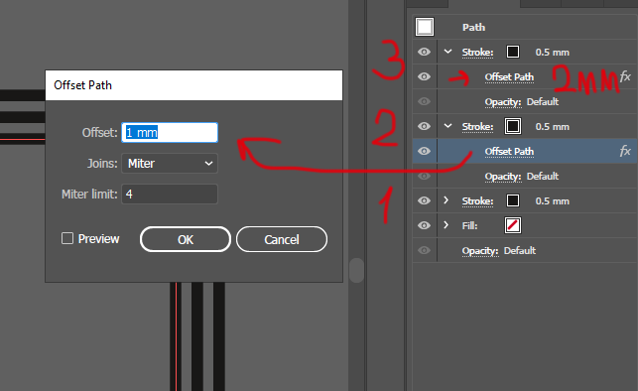Click the Default value on the bottom Opacity row
Image resolution: width=638 pixels, height=391 pixels.
520,251
